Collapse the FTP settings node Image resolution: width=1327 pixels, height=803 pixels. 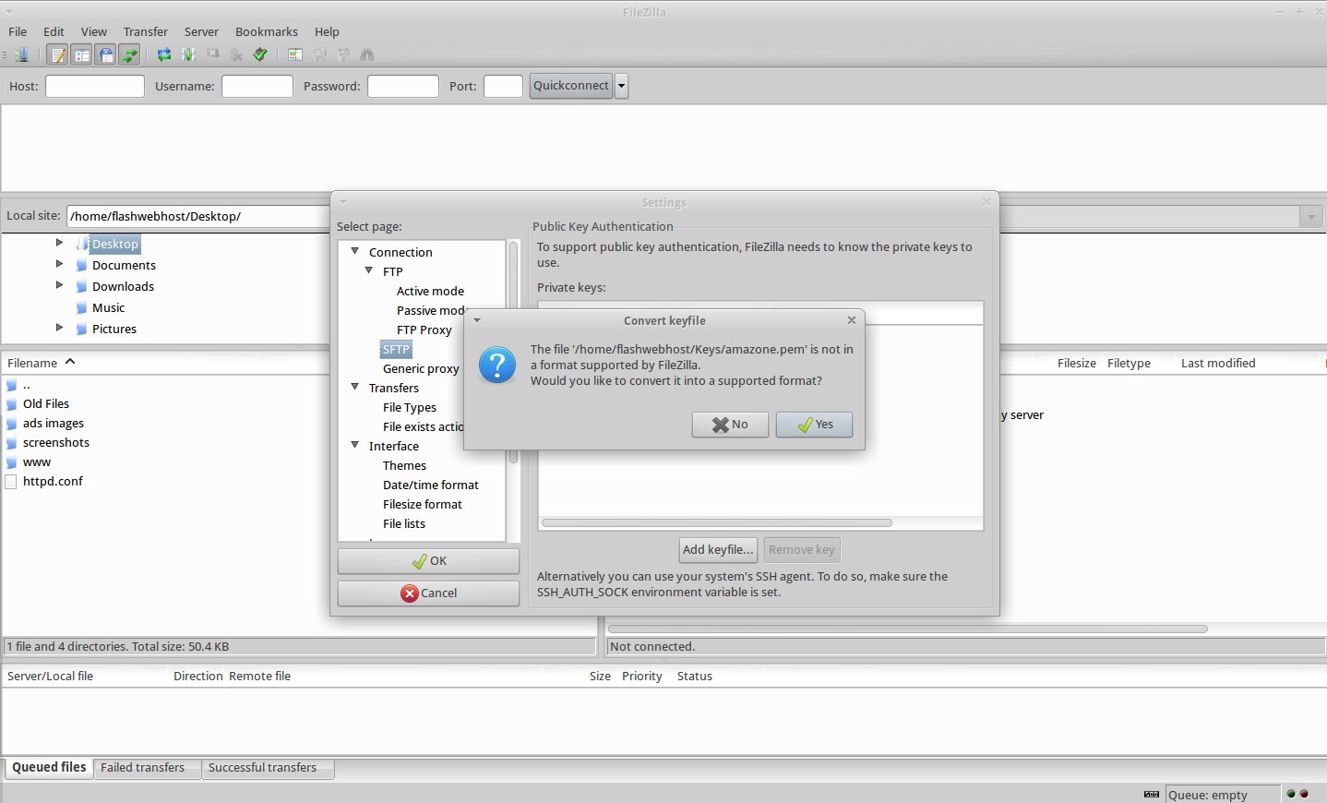[369, 270]
